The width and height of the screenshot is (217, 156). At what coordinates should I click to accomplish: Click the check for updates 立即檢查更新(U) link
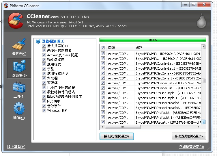191,146
